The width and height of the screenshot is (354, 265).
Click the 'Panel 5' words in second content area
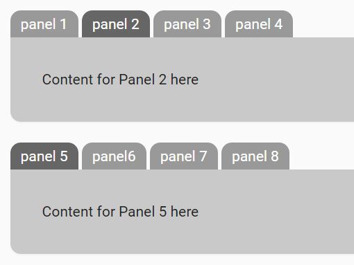143,212
